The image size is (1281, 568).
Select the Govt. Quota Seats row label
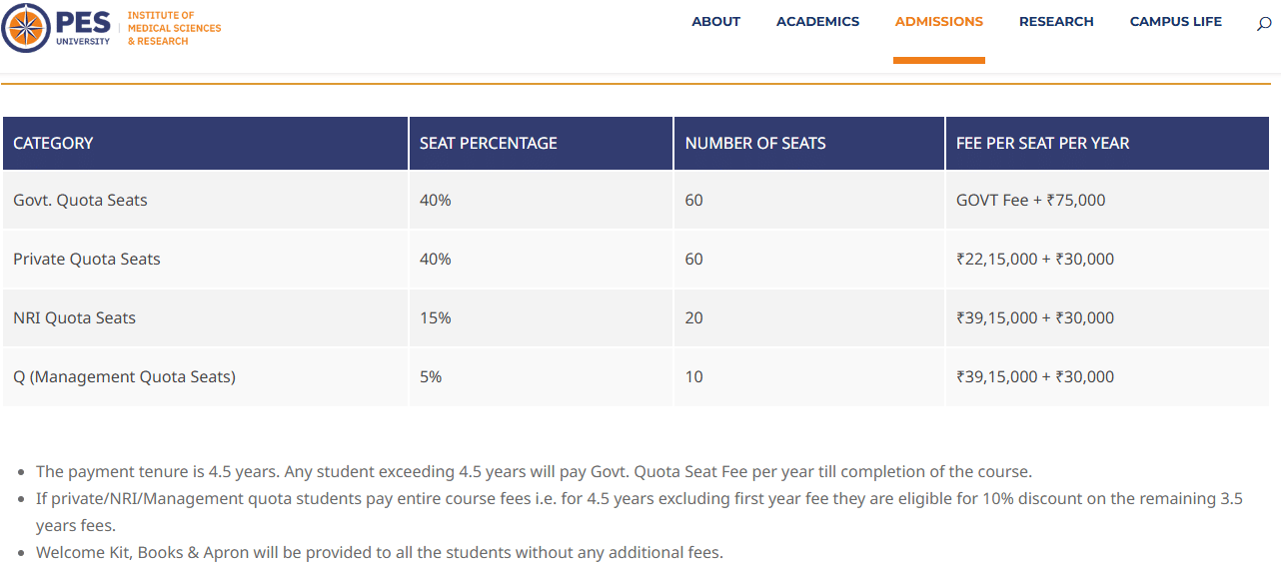point(80,201)
